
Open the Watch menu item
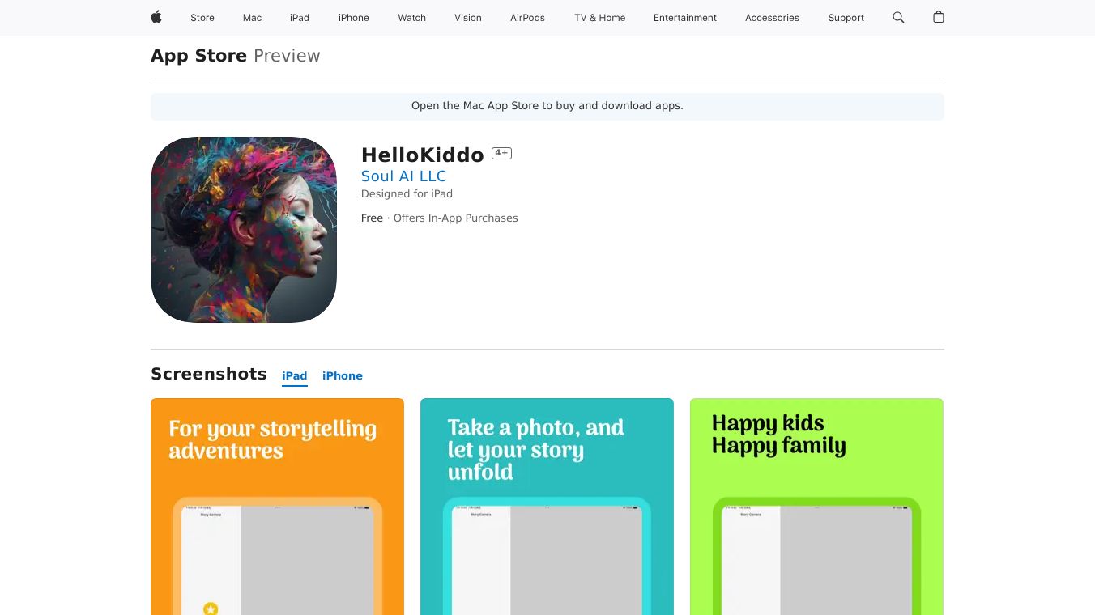(x=411, y=18)
